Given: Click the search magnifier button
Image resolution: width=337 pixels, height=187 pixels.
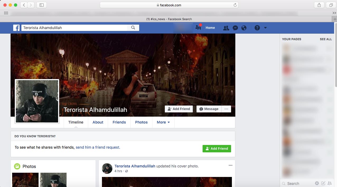Looking at the screenshot, I should (x=133, y=28).
